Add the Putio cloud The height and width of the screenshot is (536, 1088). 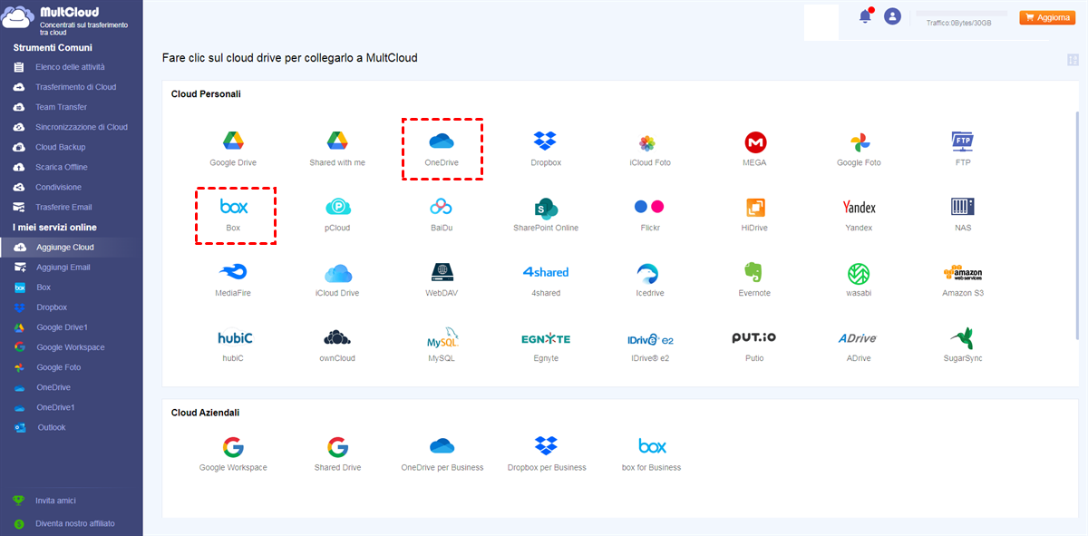coord(754,345)
